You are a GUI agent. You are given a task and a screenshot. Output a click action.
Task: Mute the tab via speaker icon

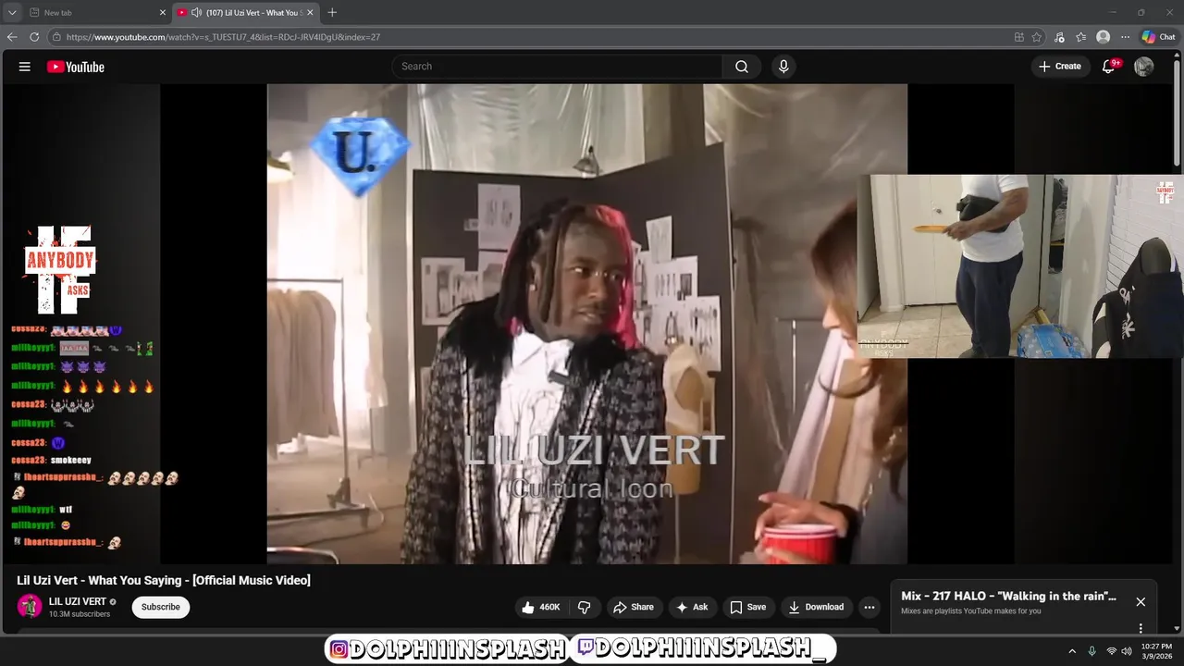(196, 13)
